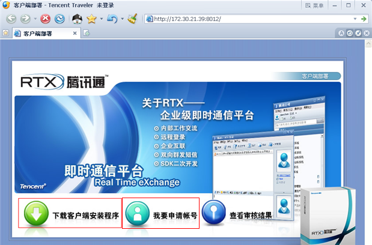This screenshot has width=372, height=245.
Task: Open a new tab with plus icon
Action: point(87,33)
